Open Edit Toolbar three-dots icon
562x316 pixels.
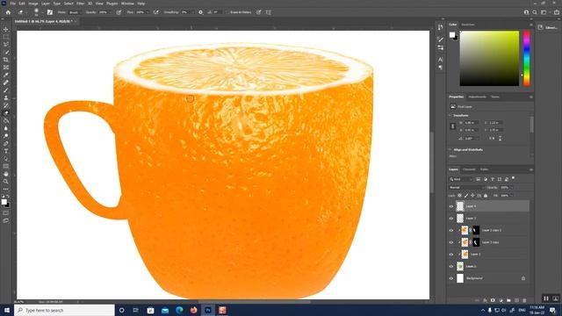pyautogui.click(x=6, y=189)
